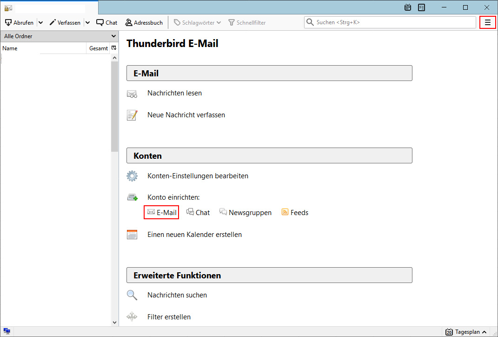Click the Nachrichten suchen magnifier icon
The width and height of the screenshot is (498, 337).
click(132, 295)
